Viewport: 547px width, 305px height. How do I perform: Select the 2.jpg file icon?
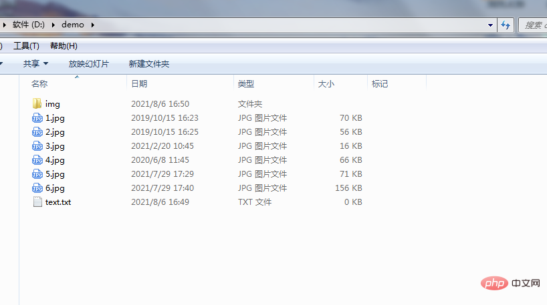tap(37, 132)
